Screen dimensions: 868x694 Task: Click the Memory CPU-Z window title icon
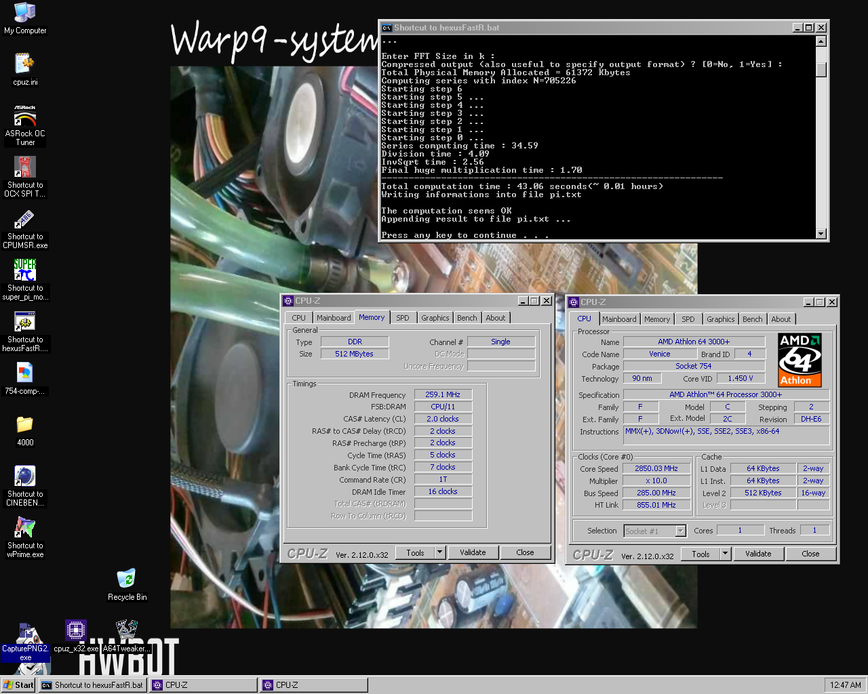(288, 301)
